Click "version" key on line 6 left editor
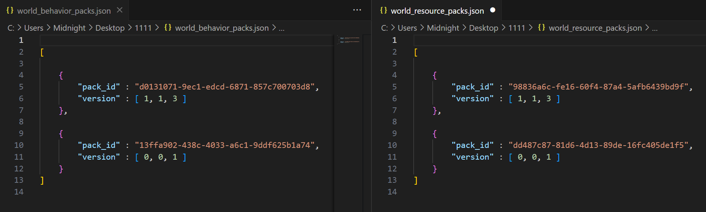The width and height of the screenshot is (706, 212). point(99,99)
